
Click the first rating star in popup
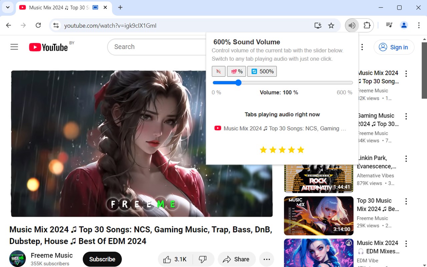263,150
